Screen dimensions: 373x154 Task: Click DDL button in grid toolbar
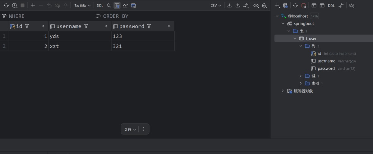(100, 6)
